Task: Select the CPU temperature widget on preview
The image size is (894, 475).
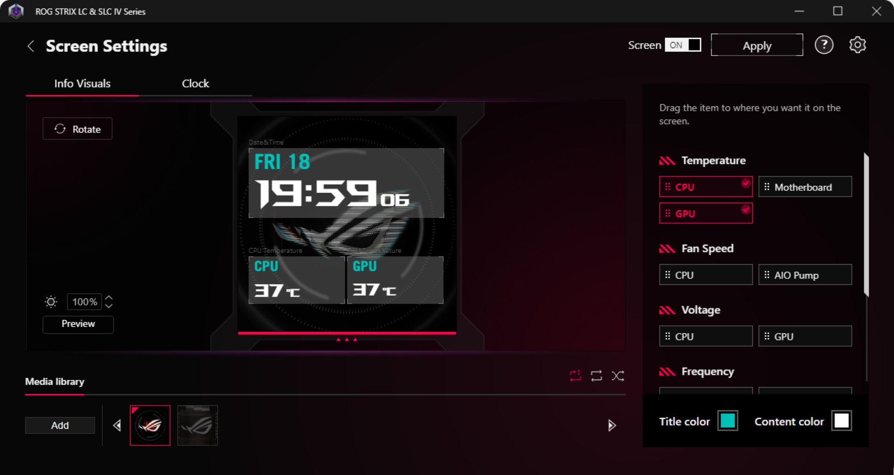Action: pos(297,280)
